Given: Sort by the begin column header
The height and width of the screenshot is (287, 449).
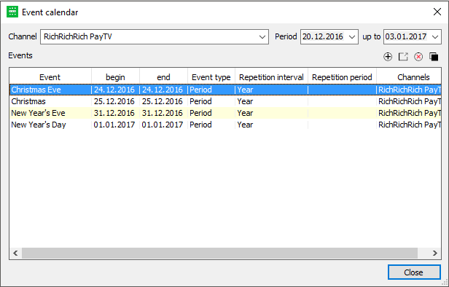Looking at the screenshot, I should pos(115,77).
